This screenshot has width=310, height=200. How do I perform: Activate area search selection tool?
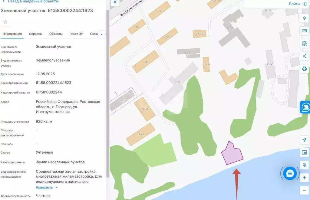coord(305,44)
